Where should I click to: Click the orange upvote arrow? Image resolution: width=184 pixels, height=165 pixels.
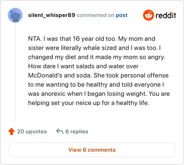pyautogui.click(x=11, y=132)
